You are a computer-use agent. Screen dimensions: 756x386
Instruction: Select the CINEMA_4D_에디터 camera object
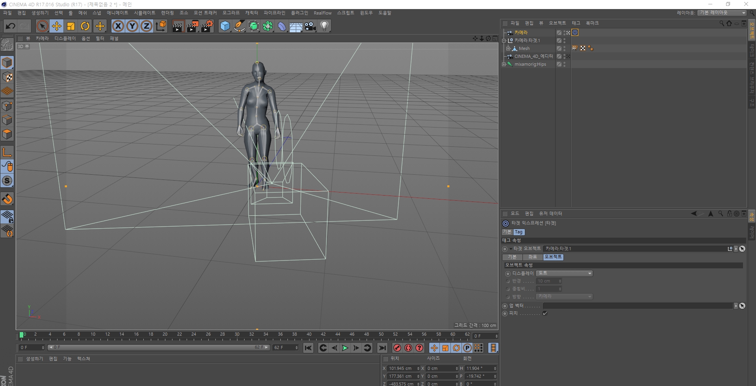coord(534,56)
